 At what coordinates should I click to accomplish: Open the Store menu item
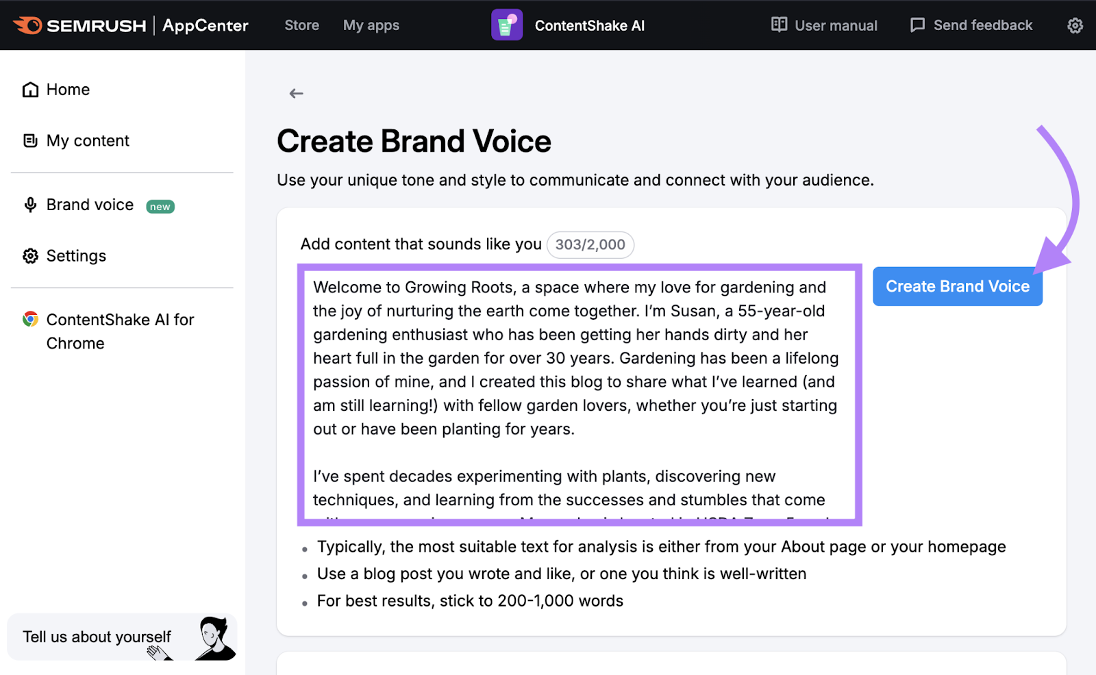pos(301,25)
